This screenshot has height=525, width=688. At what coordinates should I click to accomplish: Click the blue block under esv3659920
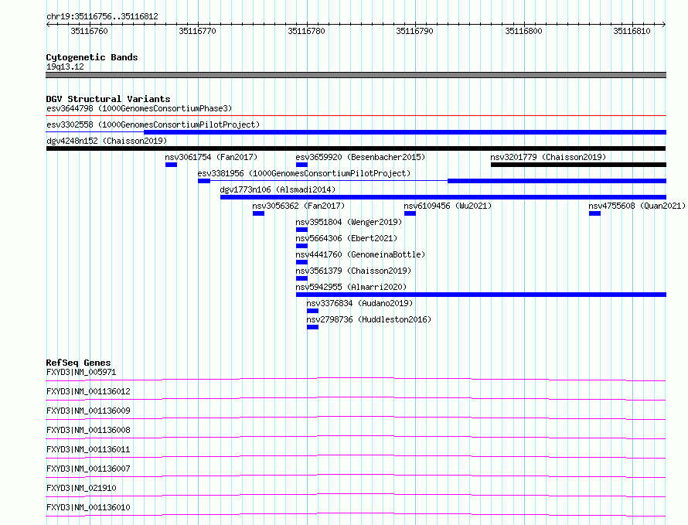(x=301, y=165)
